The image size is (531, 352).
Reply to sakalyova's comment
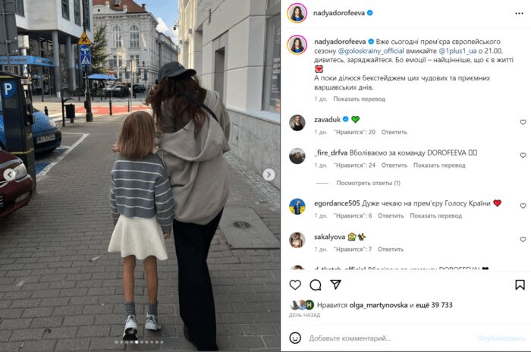tap(391, 250)
